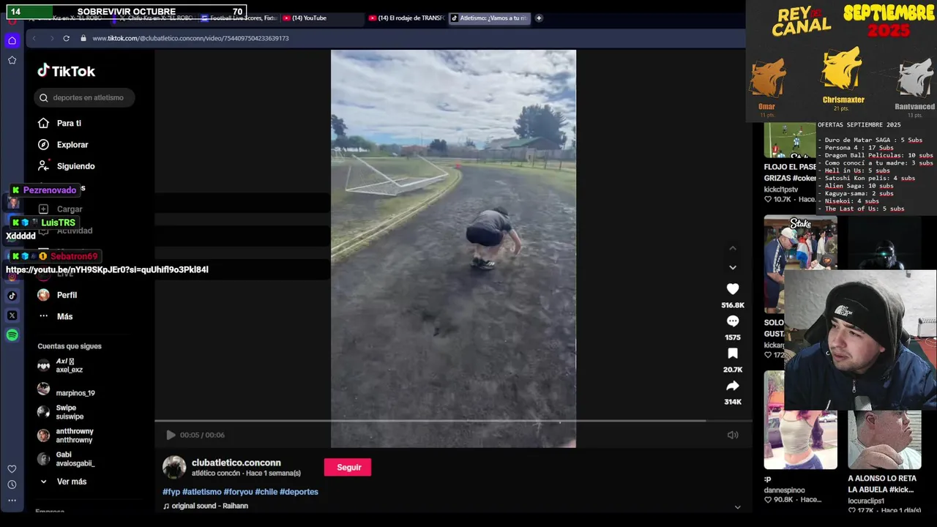The image size is (937, 527).
Task: Open Spotify in Opera sidebar
Action: point(12,335)
